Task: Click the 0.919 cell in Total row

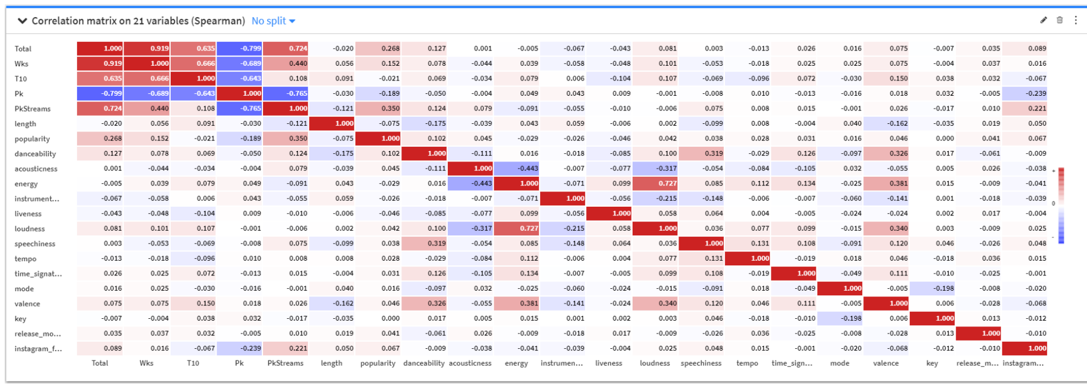Action: (147, 49)
